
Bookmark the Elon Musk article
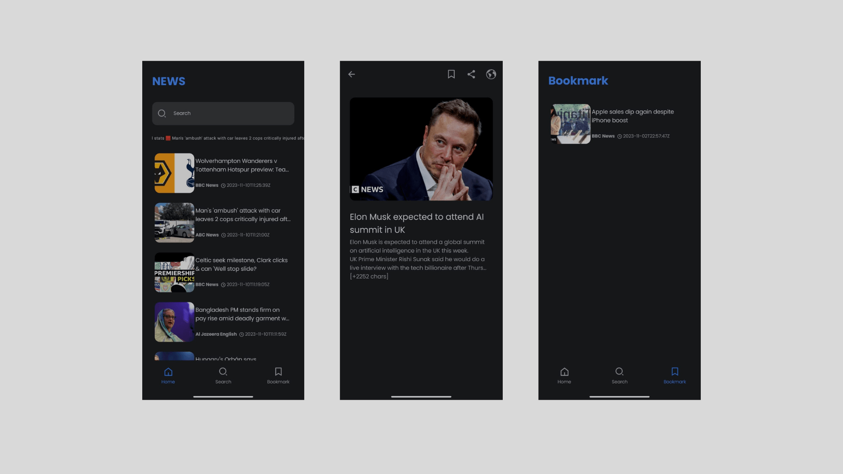(x=451, y=74)
